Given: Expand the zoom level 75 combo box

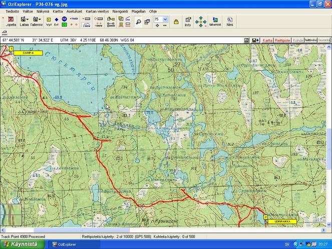Looking at the screenshot, I should click(x=165, y=19).
